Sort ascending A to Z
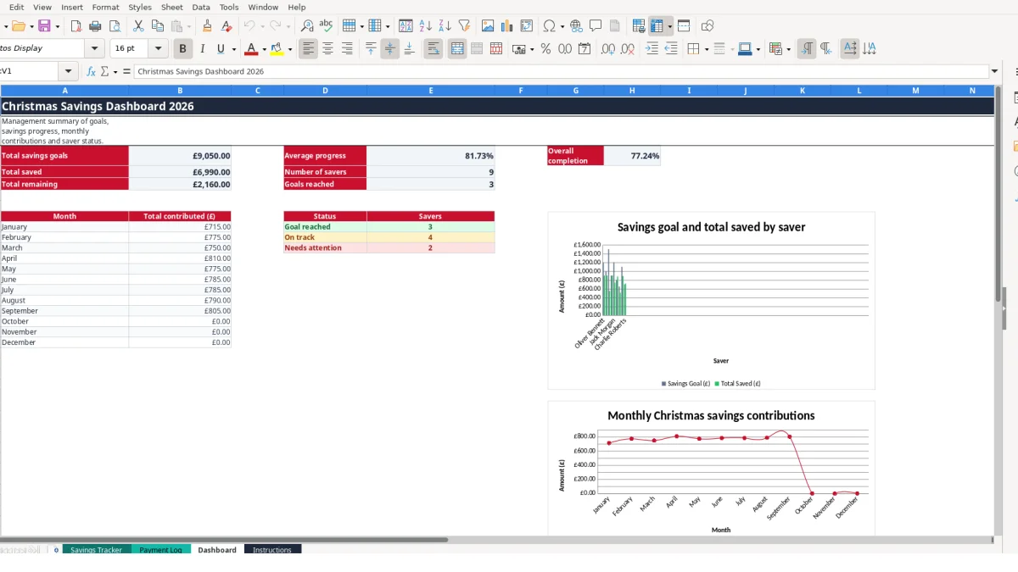 [x=426, y=26]
